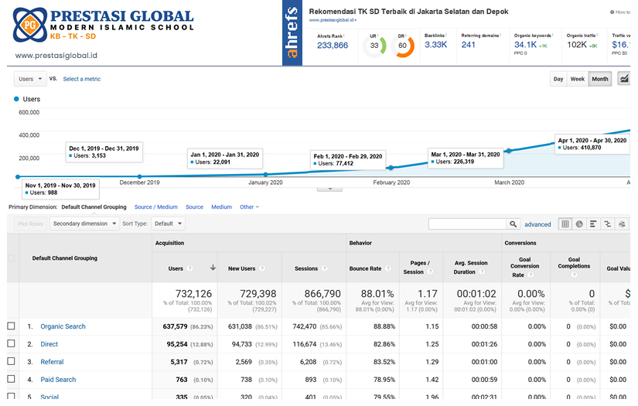Select the Source / Medium dimension
Image resolution: width=638 pixels, height=406 pixels.
[156, 206]
